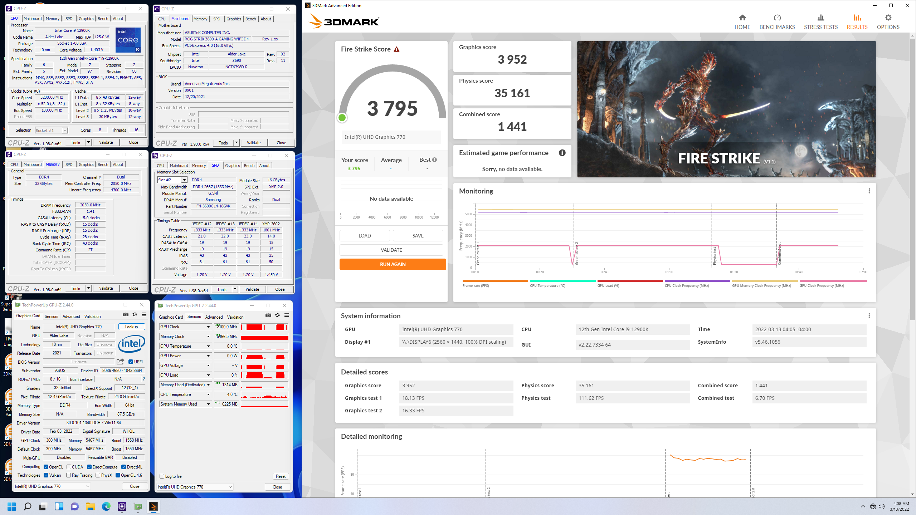The height and width of the screenshot is (515, 916).
Task: Click Fire Strike Score warning triangle
Action: tap(396, 49)
